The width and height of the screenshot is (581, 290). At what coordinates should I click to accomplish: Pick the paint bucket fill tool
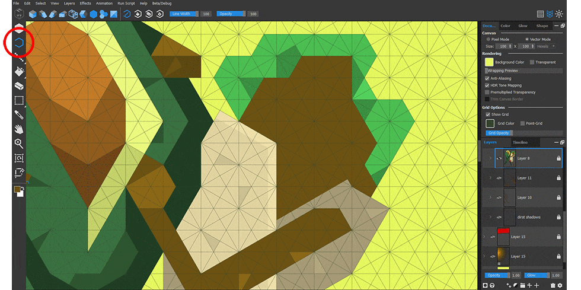coord(19,71)
